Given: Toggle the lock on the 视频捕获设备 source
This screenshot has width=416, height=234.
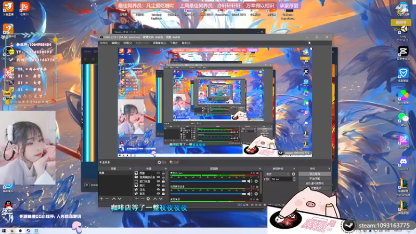Looking at the screenshot, I should (x=163, y=177).
